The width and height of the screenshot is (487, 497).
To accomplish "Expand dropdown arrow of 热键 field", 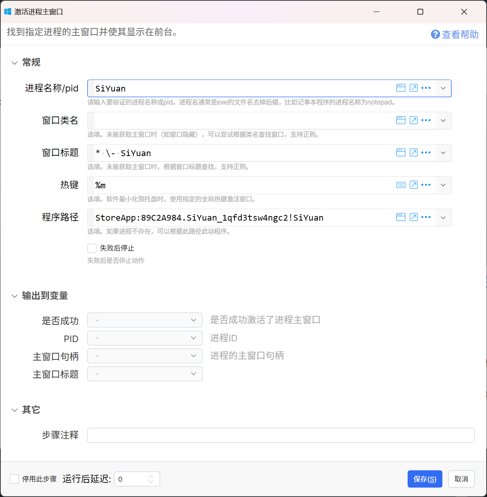I will coord(443,185).
